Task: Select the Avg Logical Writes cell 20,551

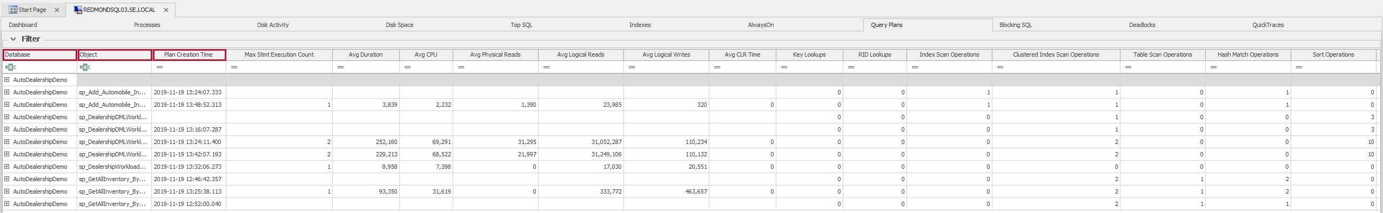Action: tap(666, 167)
